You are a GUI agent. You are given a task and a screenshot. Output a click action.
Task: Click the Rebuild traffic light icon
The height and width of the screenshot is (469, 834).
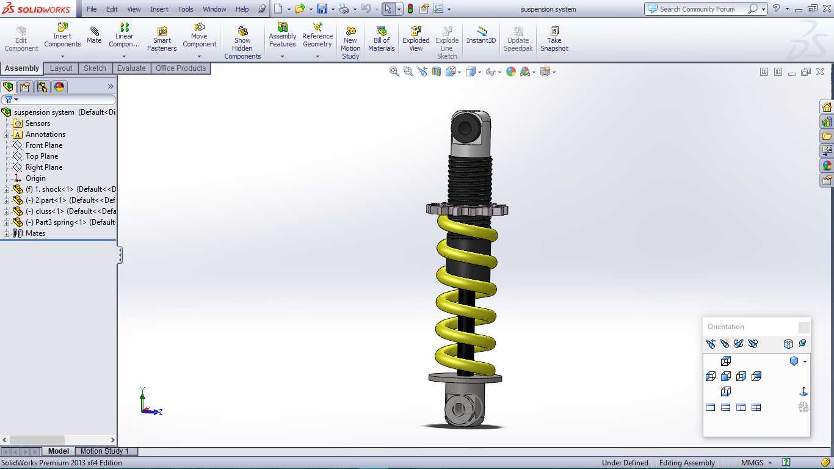coord(410,9)
